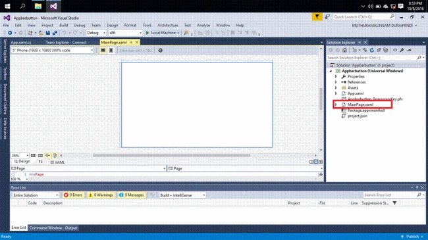The height and width of the screenshot is (240, 428).
Task: Start debugging on Local Machine
Action: click(x=161, y=33)
